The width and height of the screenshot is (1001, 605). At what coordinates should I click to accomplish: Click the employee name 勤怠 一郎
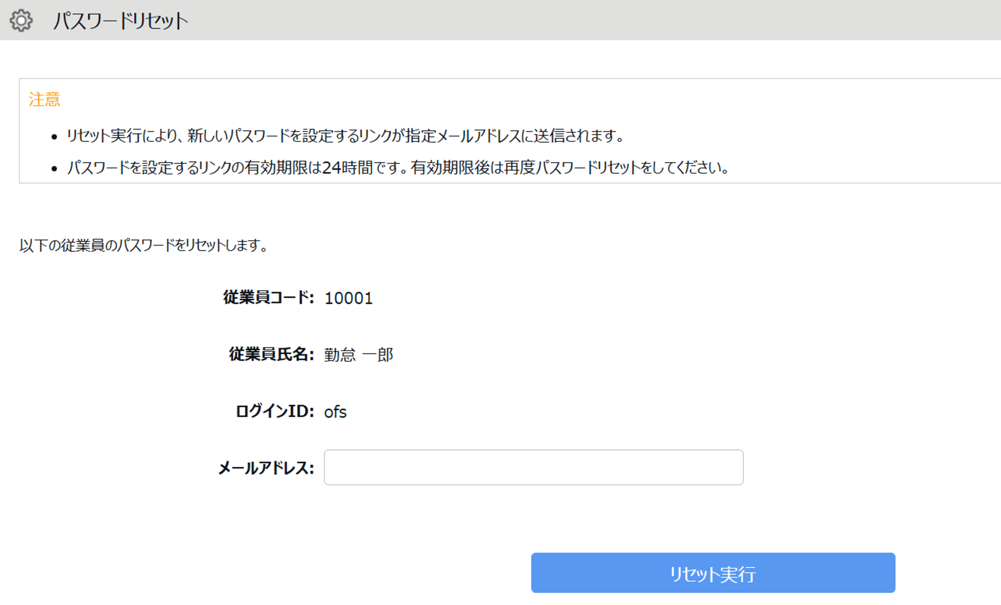point(358,355)
